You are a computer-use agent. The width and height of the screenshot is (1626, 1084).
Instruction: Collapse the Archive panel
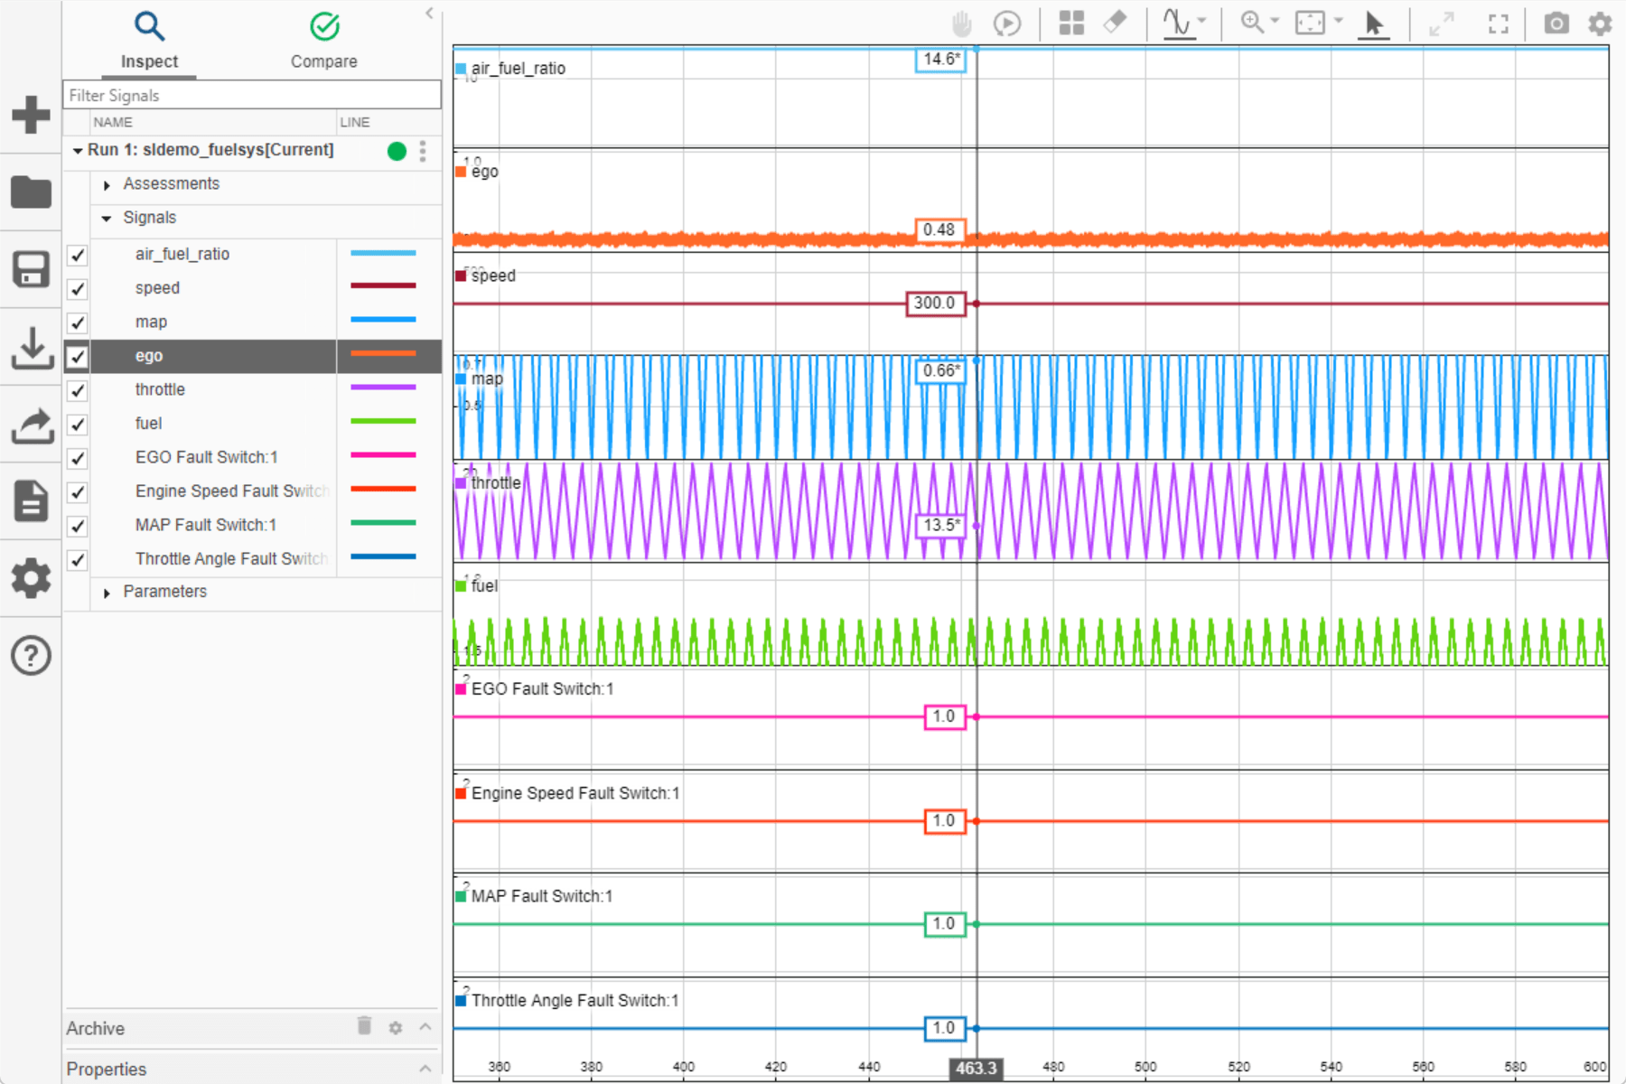[425, 1028]
